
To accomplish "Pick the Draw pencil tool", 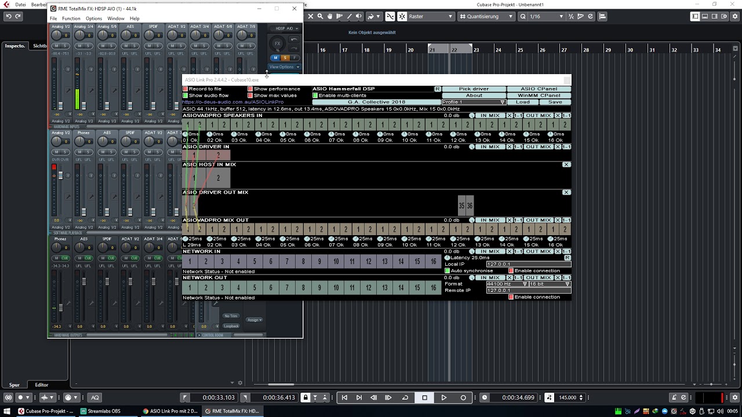I will click(349, 16).
